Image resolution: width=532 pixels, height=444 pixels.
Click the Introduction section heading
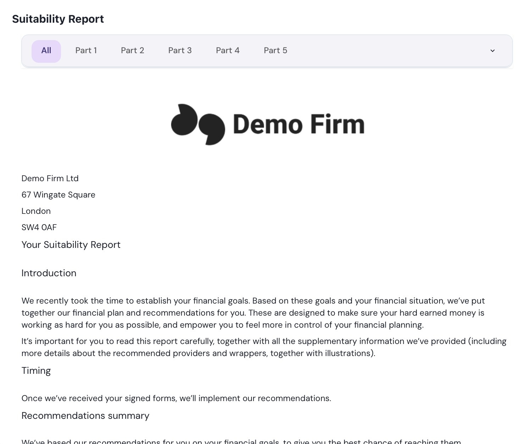coord(49,273)
